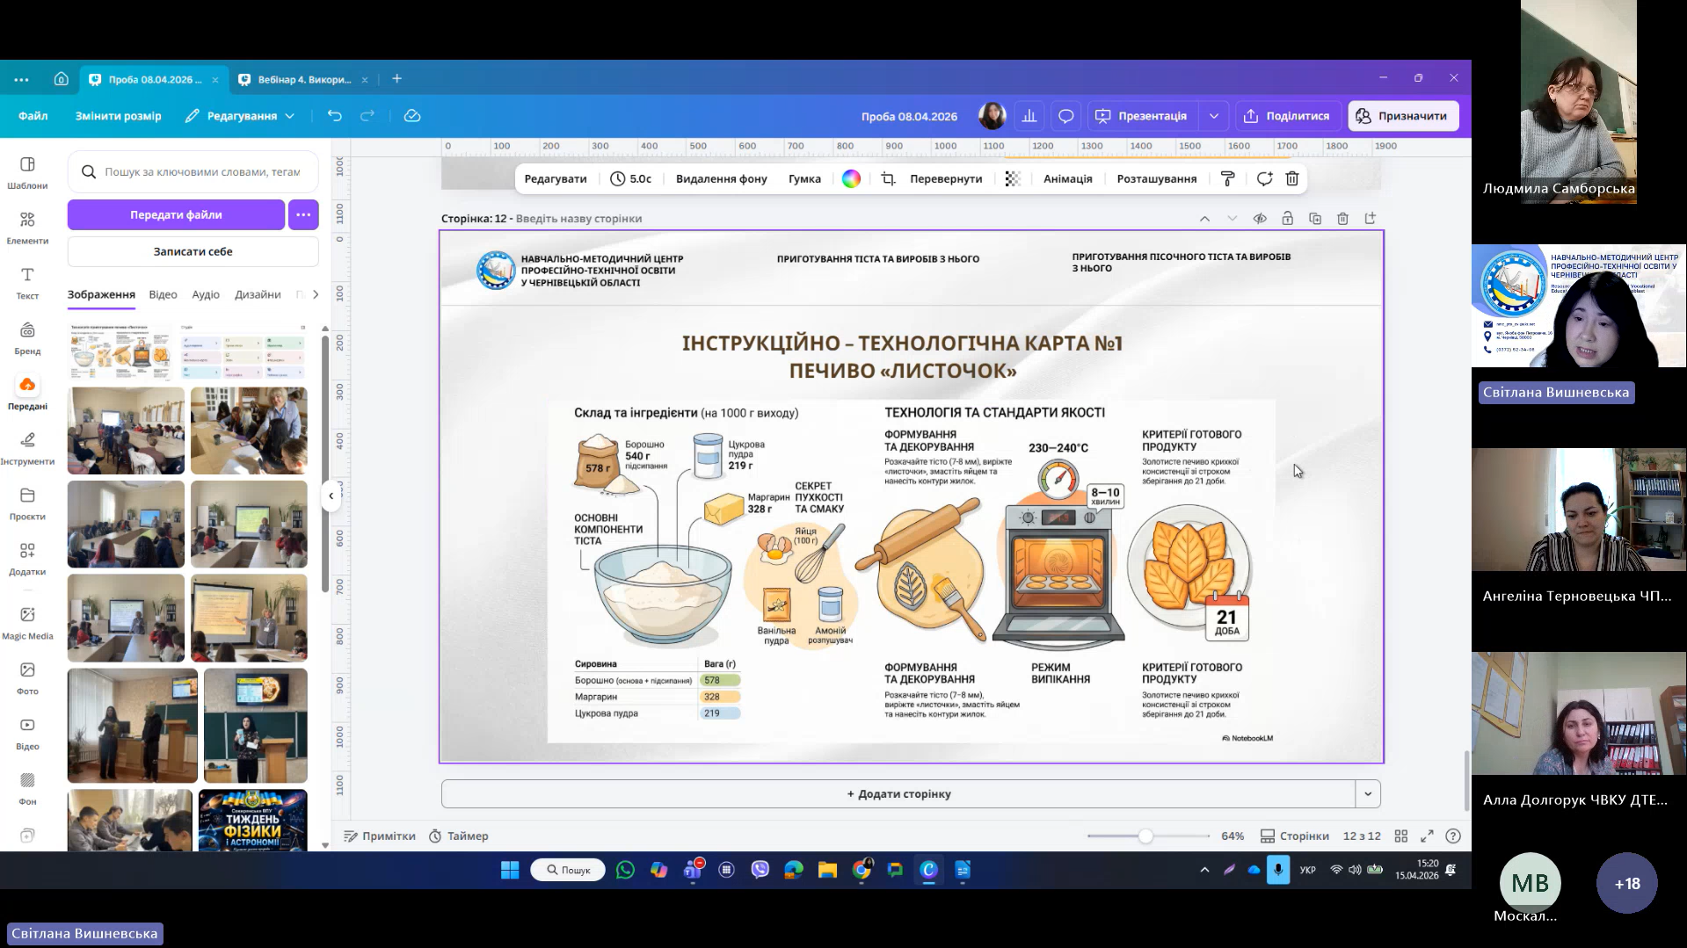
Task: Open grid view of pages
Action: 1401,836
